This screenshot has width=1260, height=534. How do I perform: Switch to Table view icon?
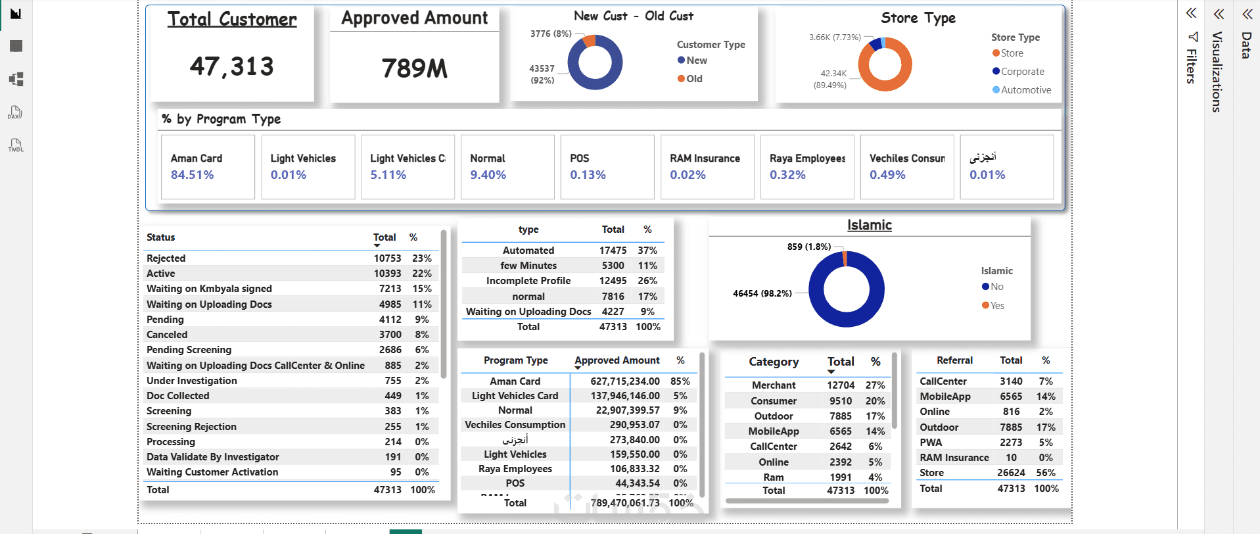coord(16,46)
